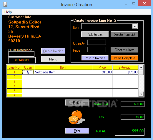Click Delete from List button

coord(124,34)
